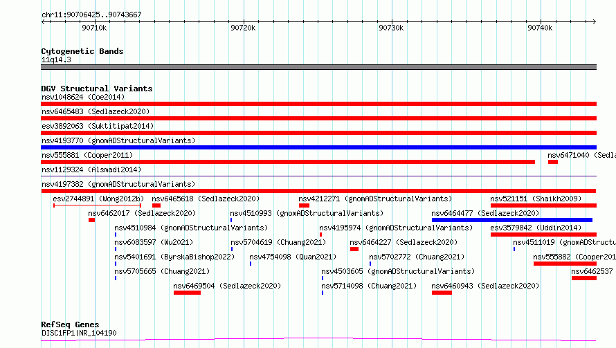Open variant nsv6465483 (Sedlazeck2020)
Viewport: 616px width, 348px height.
point(96,111)
